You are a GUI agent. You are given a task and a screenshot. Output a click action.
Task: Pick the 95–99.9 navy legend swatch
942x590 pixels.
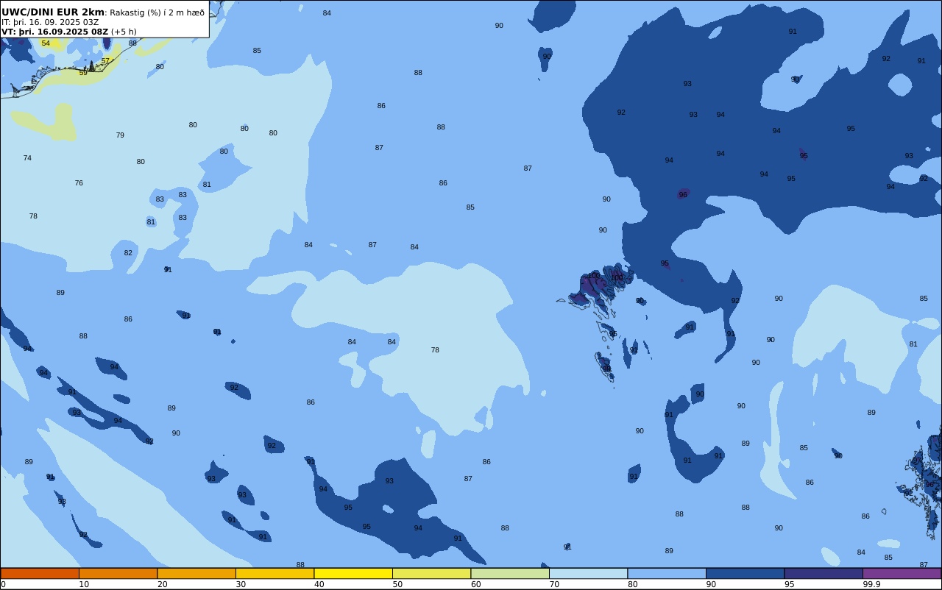click(x=824, y=573)
